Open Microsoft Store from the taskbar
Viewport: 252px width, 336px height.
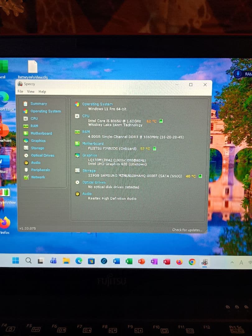91,261
